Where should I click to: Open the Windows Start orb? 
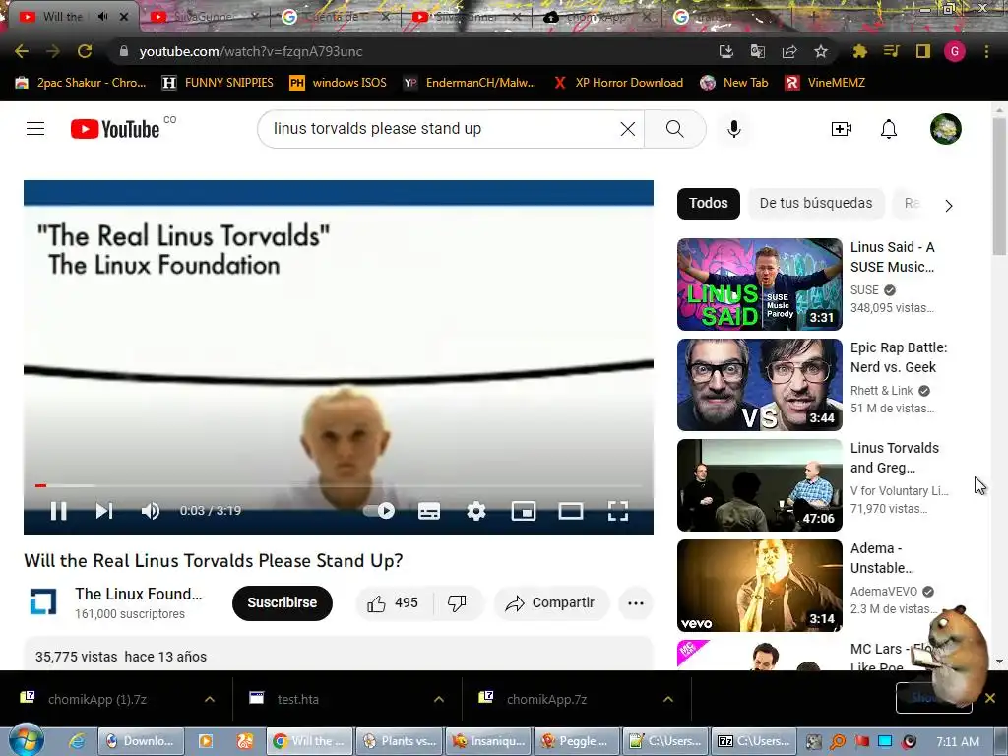26,740
